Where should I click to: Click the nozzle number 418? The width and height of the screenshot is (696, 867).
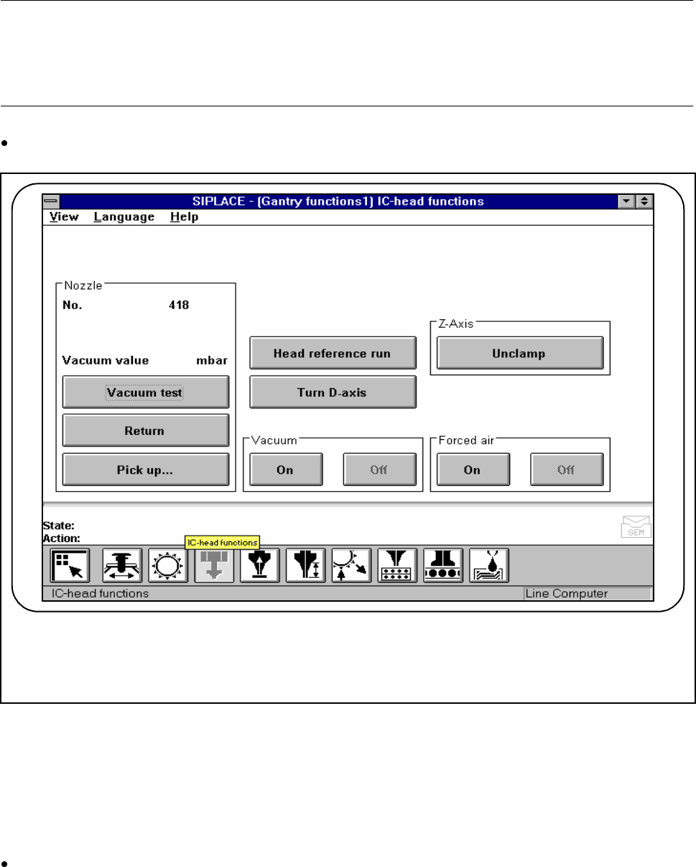click(179, 304)
